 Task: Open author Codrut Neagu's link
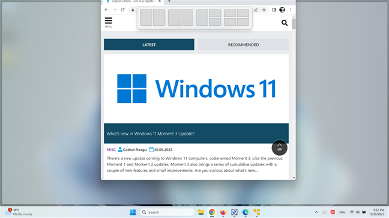coord(134,150)
